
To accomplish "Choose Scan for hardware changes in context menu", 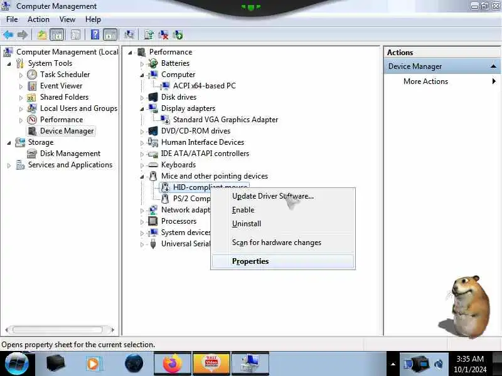I will [x=283, y=243].
